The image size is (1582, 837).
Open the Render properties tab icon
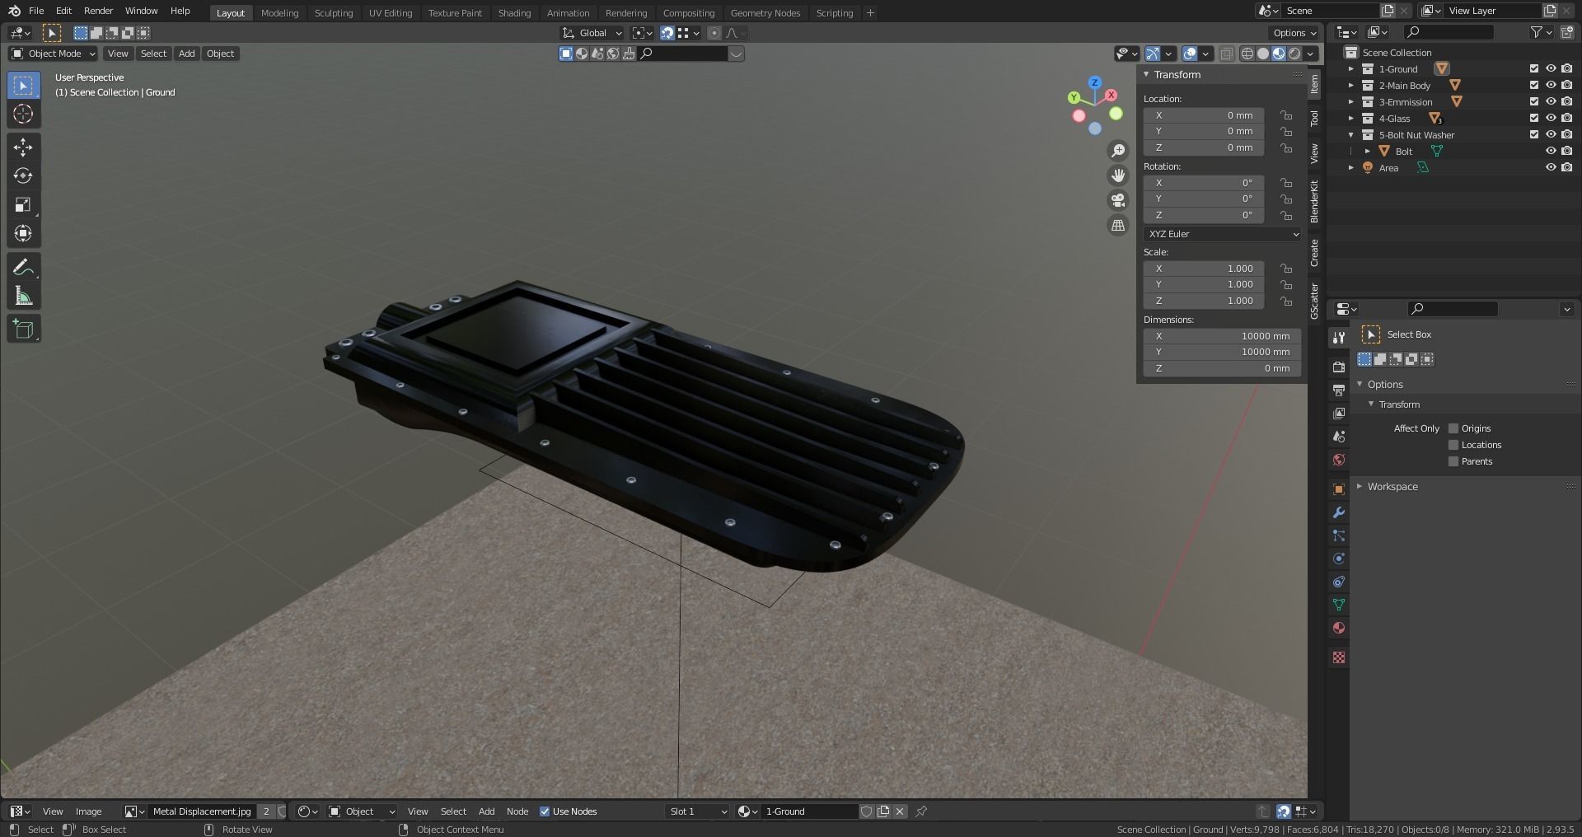pyautogui.click(x=1339, y=367)
